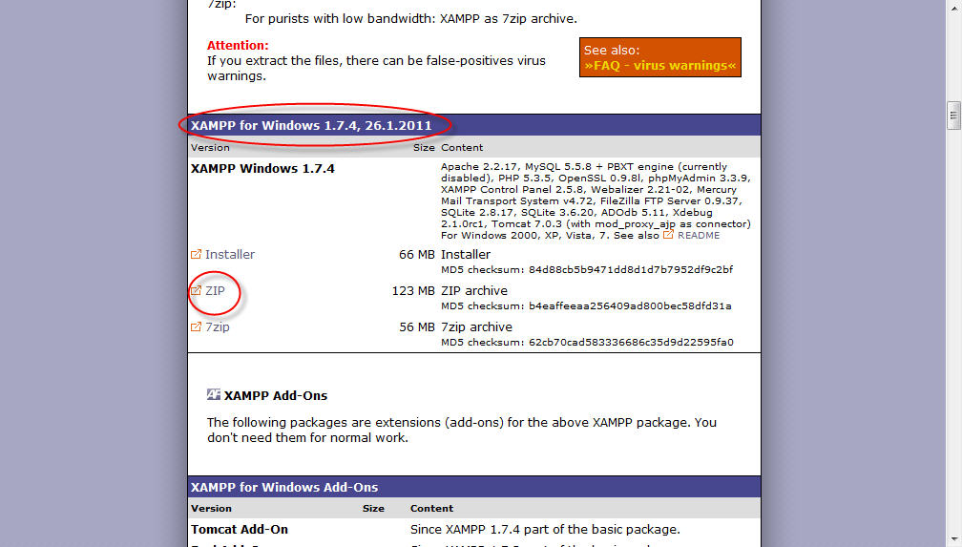Image resolution: width=962 pixels, height=547 pixels.
Task: Open the FAQ - virus warnings link
Action: click(660, 66)
